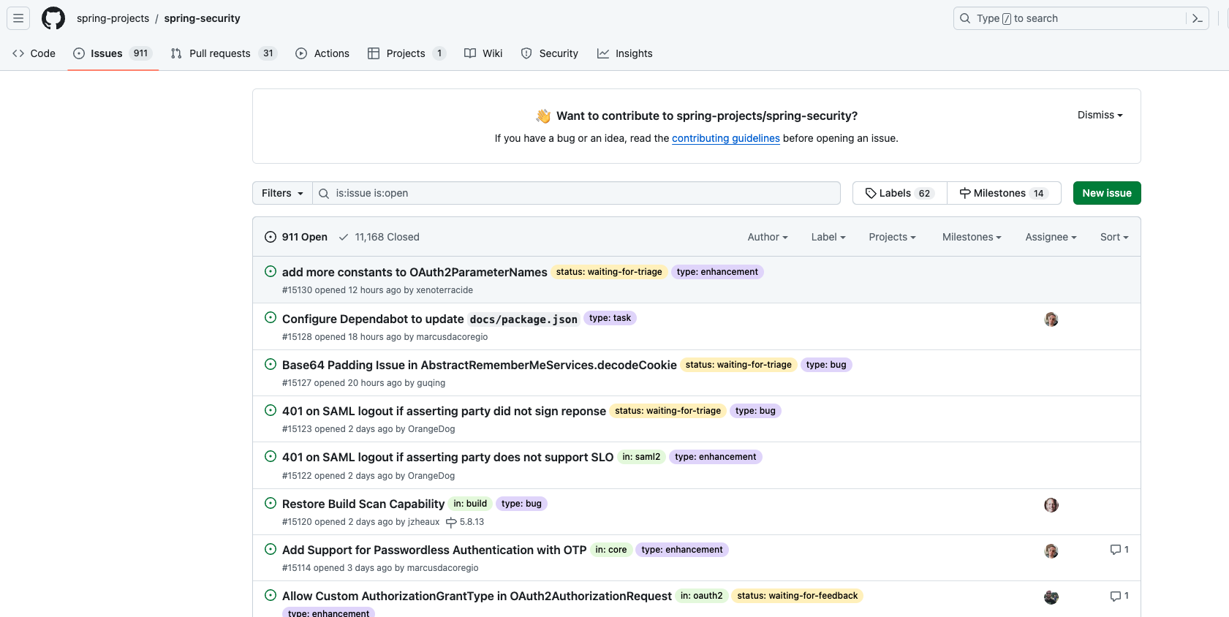Open the Pull requests tab
The image size is (1229, 617).
(224, 53)
